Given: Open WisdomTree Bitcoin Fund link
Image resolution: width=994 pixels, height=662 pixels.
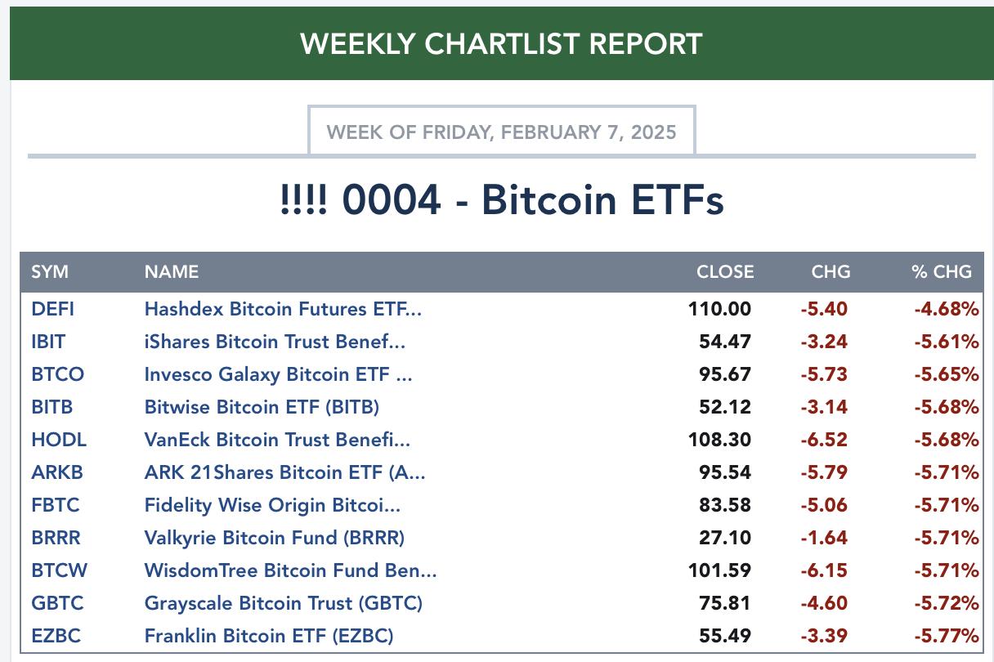Looking at the screenshot, I should 290,570.
